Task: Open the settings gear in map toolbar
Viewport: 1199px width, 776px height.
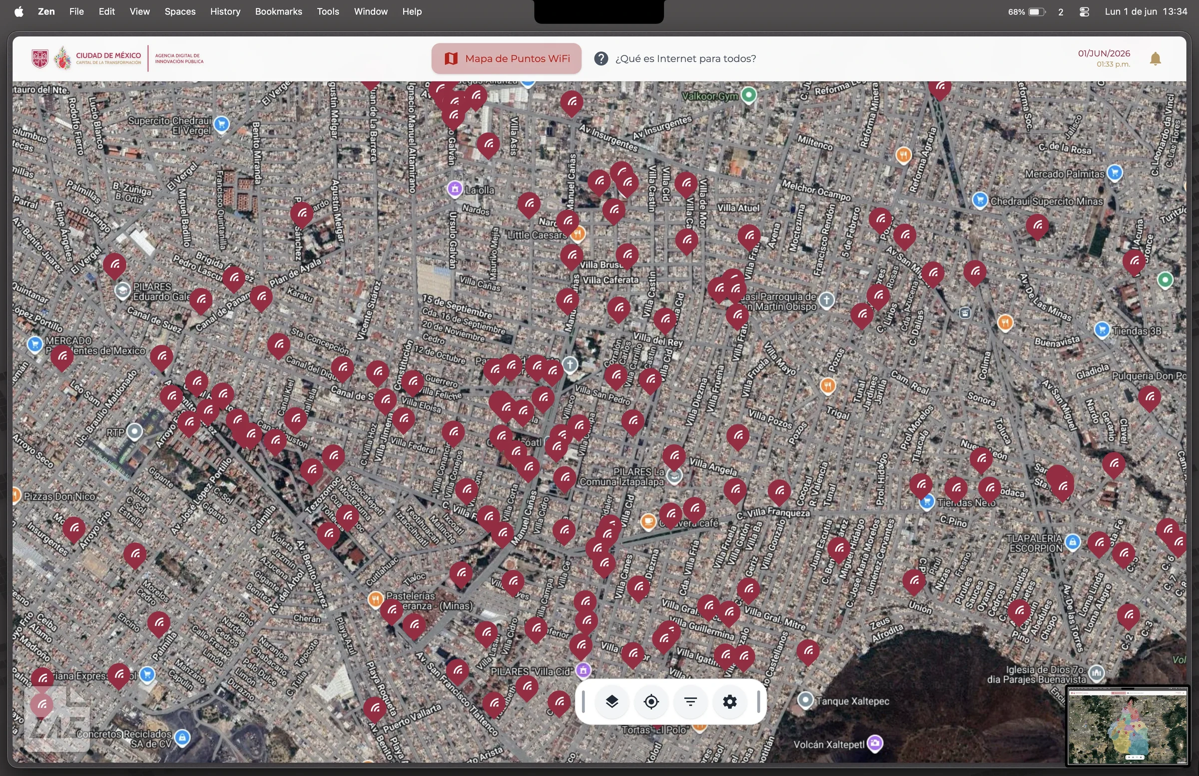Action: [729, 701]
